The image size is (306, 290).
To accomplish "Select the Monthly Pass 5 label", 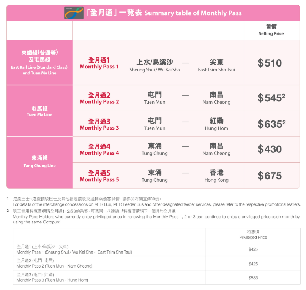I will click(x=99, y=176).
